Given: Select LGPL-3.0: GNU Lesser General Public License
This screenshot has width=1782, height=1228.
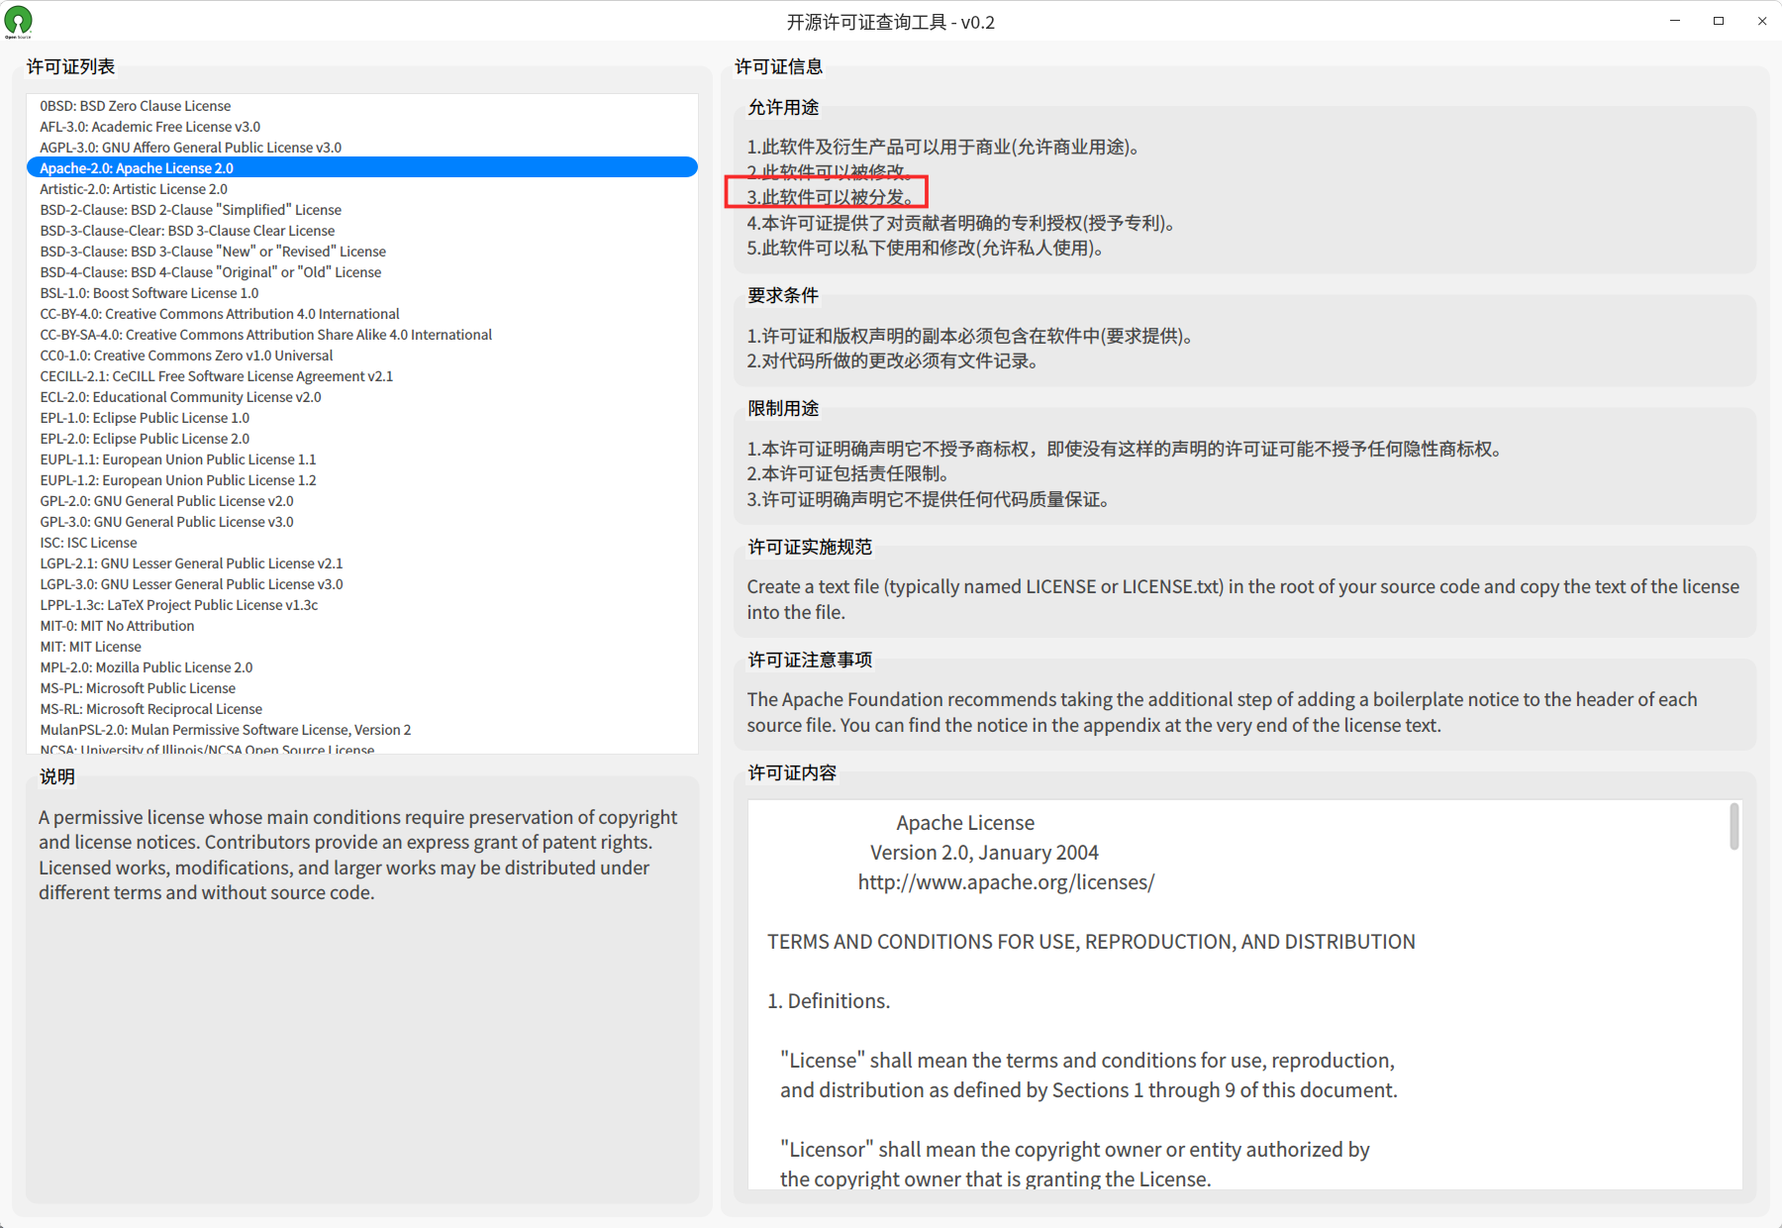Looking at the screenshot, I should [362, 584].
